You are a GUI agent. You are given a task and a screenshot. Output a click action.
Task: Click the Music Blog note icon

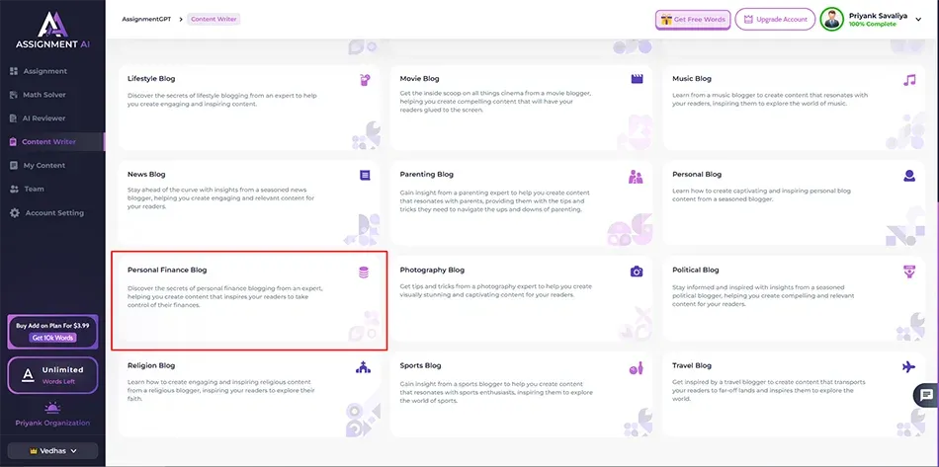point(908,80)
